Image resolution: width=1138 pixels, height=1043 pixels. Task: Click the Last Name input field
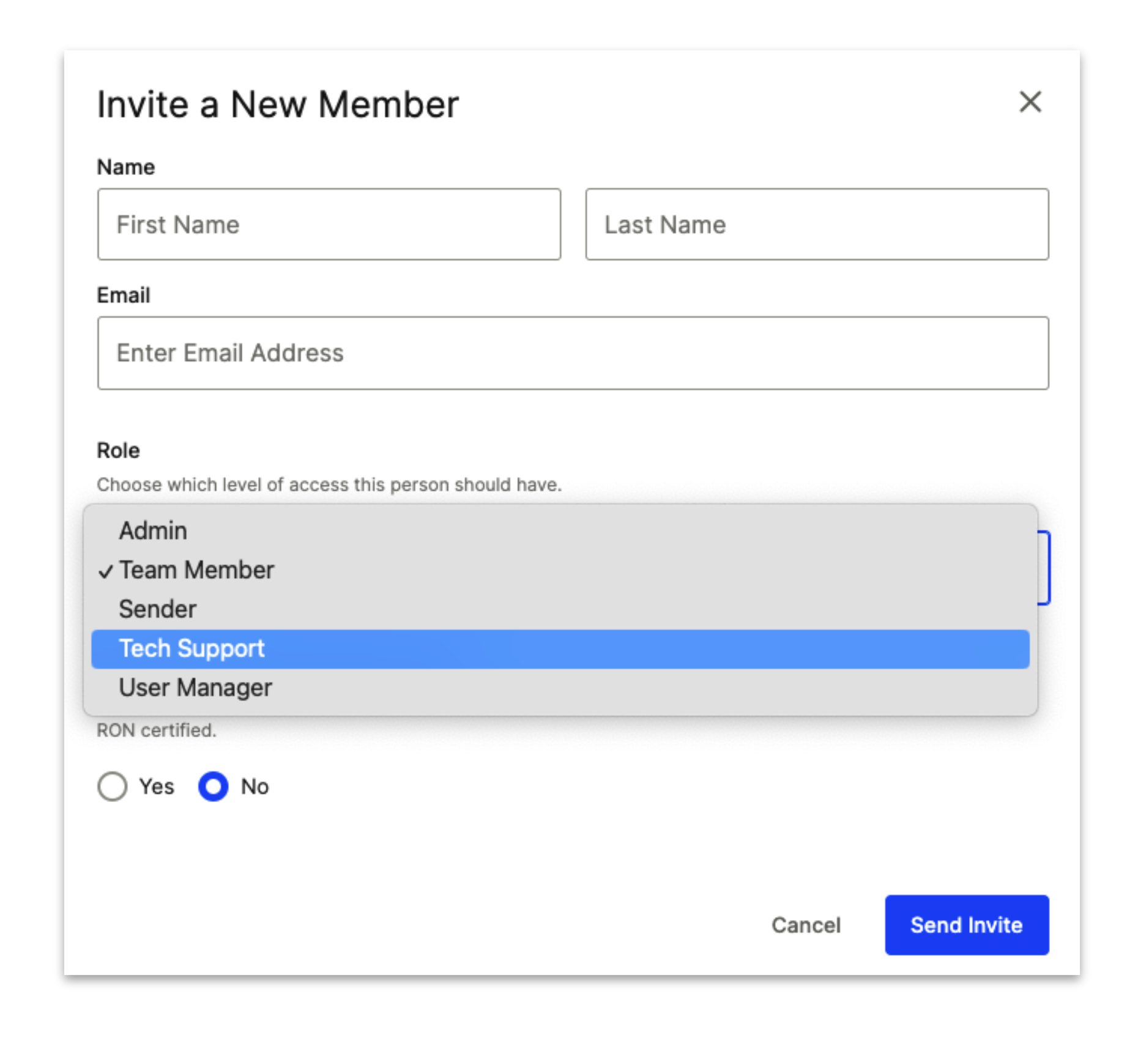point(817,224)
